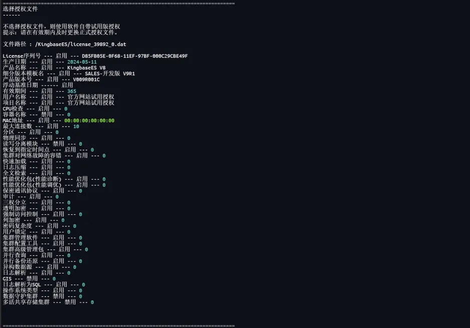Click the 物理同步 line

pos(37,138)
